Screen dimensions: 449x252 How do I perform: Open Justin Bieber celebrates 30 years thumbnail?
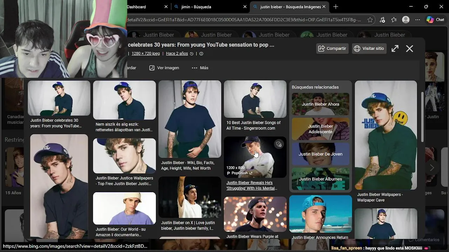coord(59,98)
